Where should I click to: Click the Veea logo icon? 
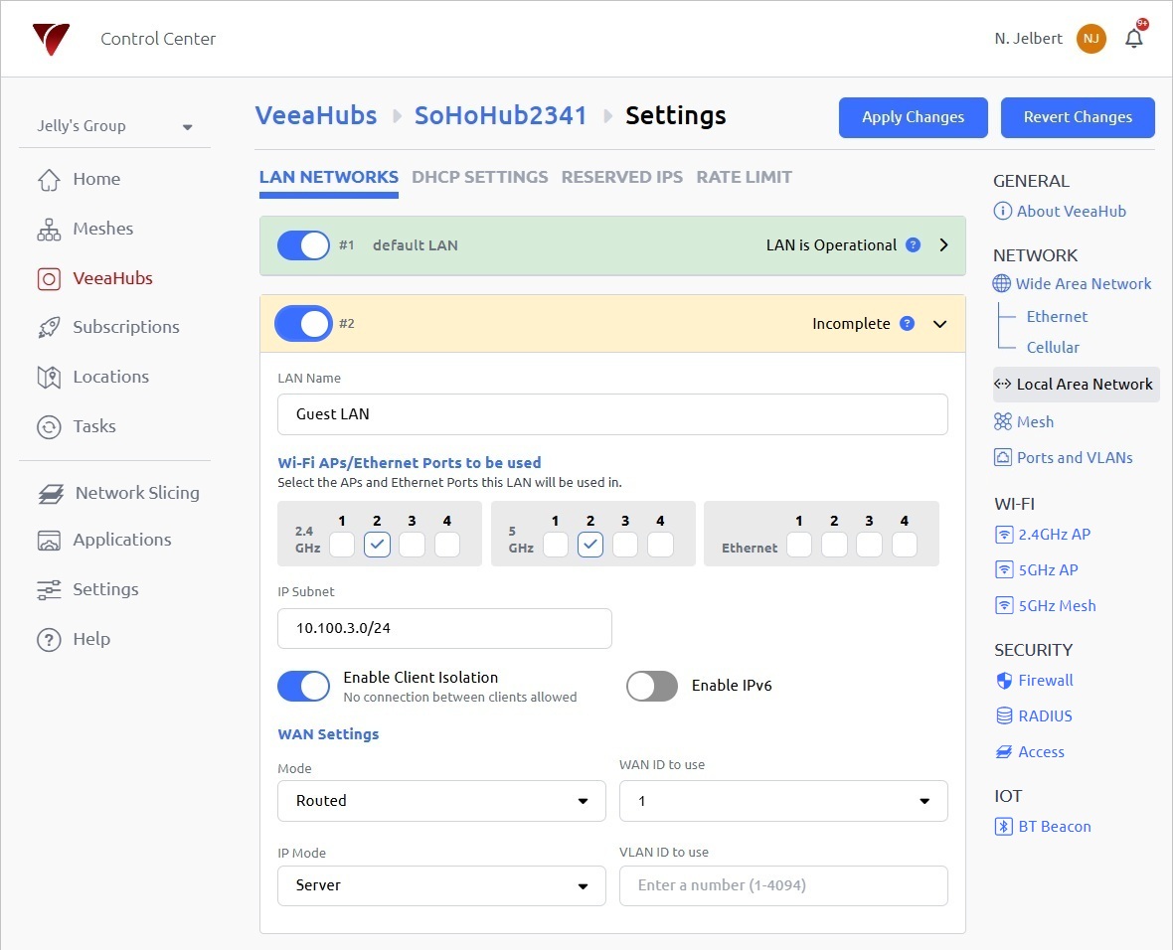click(51, 38)
